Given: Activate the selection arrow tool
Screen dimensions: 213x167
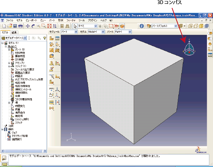Looking at the screenshot, I should point(75,26).
